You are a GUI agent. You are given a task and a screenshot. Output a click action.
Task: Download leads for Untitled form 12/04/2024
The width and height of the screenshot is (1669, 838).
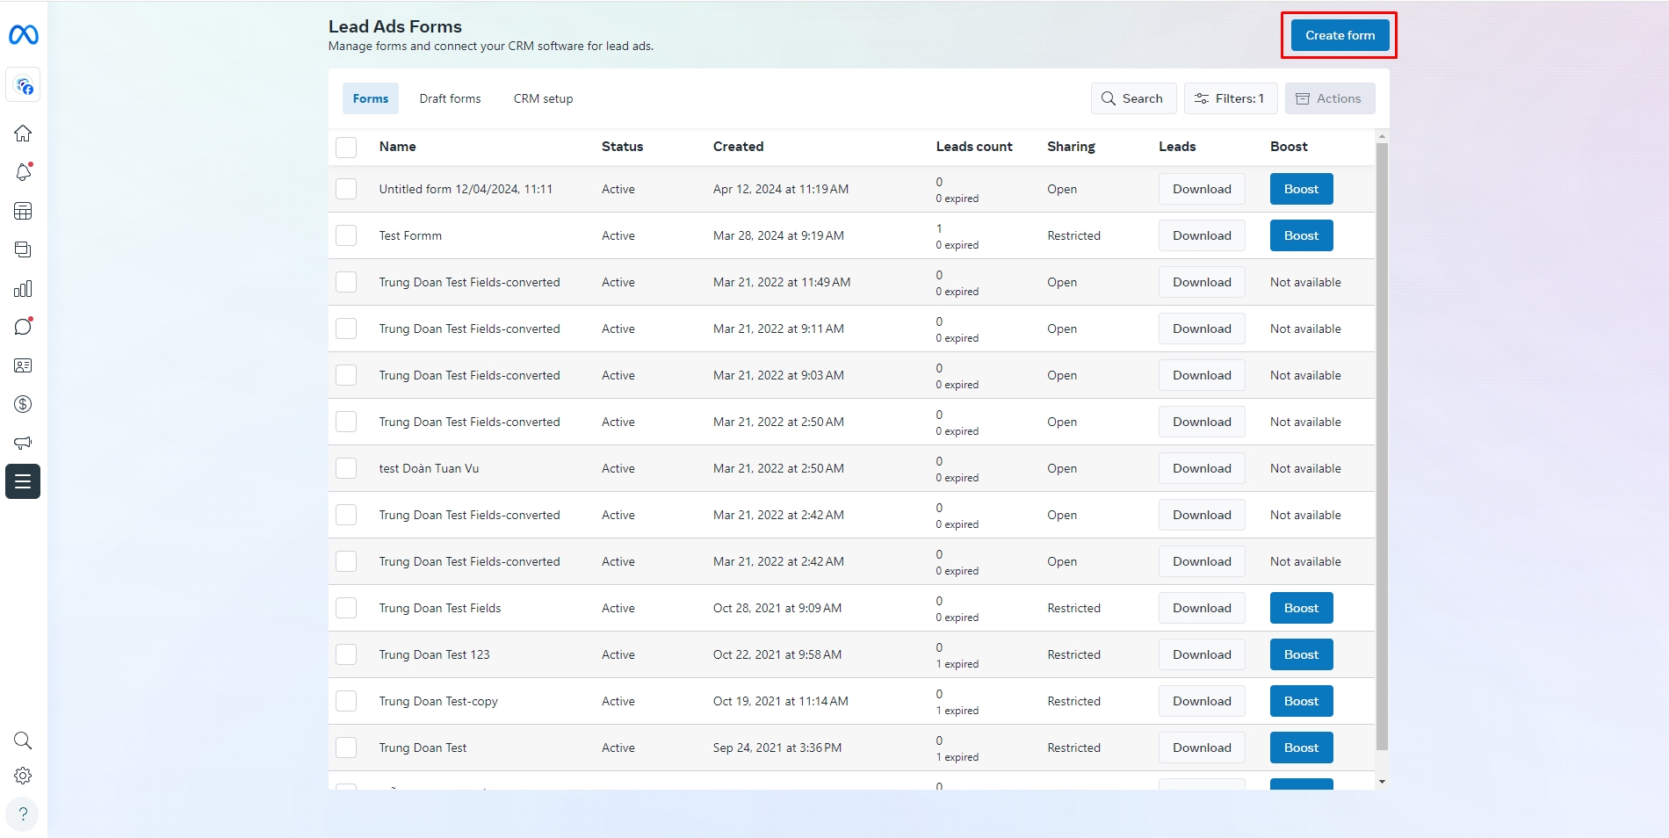point(1201,189)
